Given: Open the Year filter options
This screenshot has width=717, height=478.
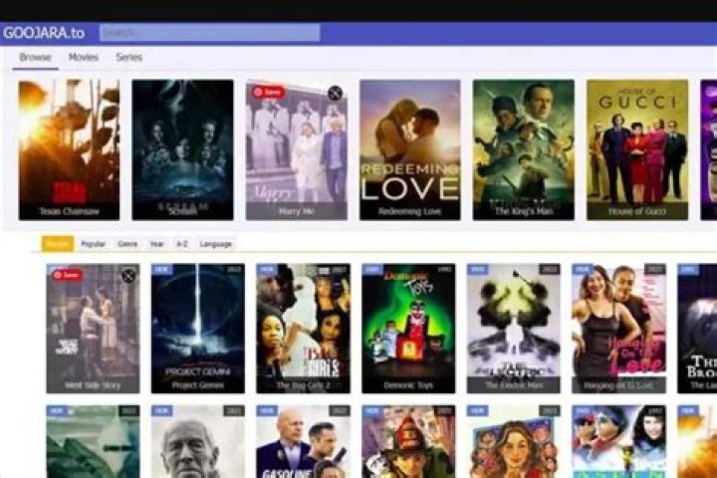Looking at the screenshot, I should [x=157, y=244].
